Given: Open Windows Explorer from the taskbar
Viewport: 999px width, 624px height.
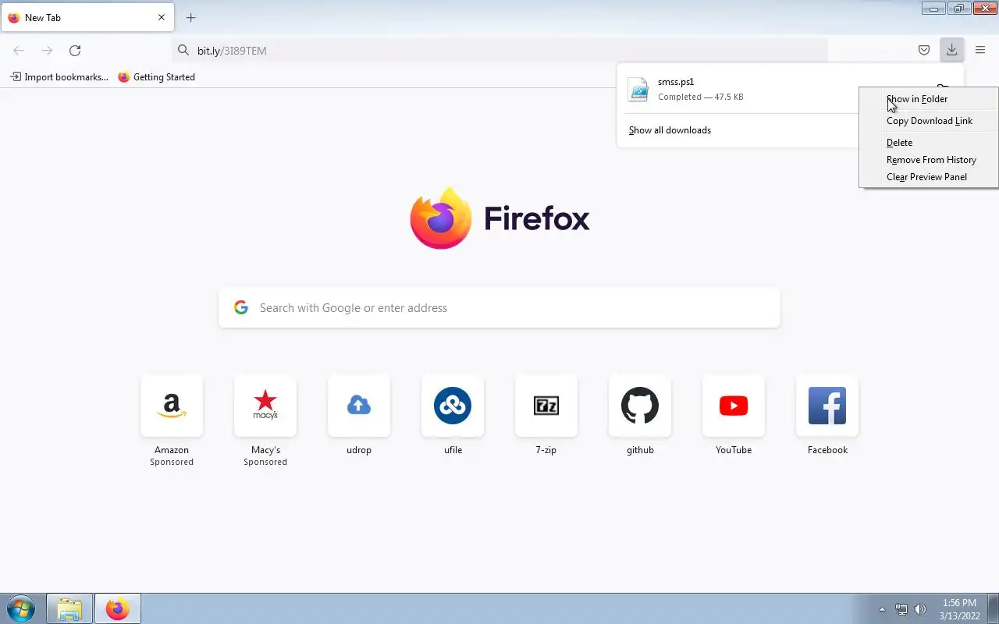Looking at the screenshot, I should 69,608.
